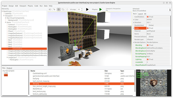Uncheck the CastShadows checkbox
This screenshot has width=173, height=98.
tap(148, 17)
